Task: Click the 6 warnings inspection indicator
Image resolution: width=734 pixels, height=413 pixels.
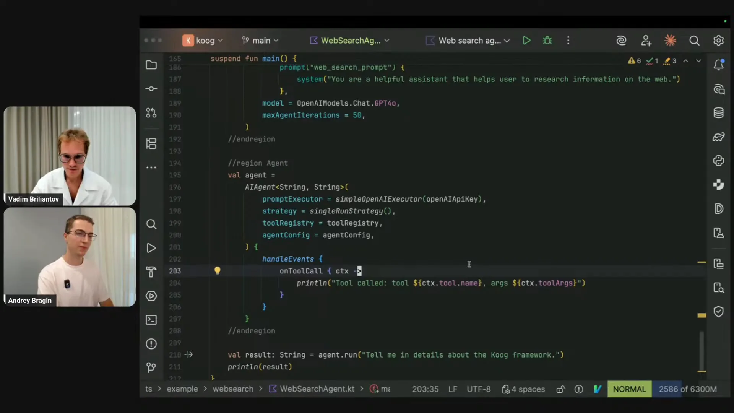Action: click(635, 61)
